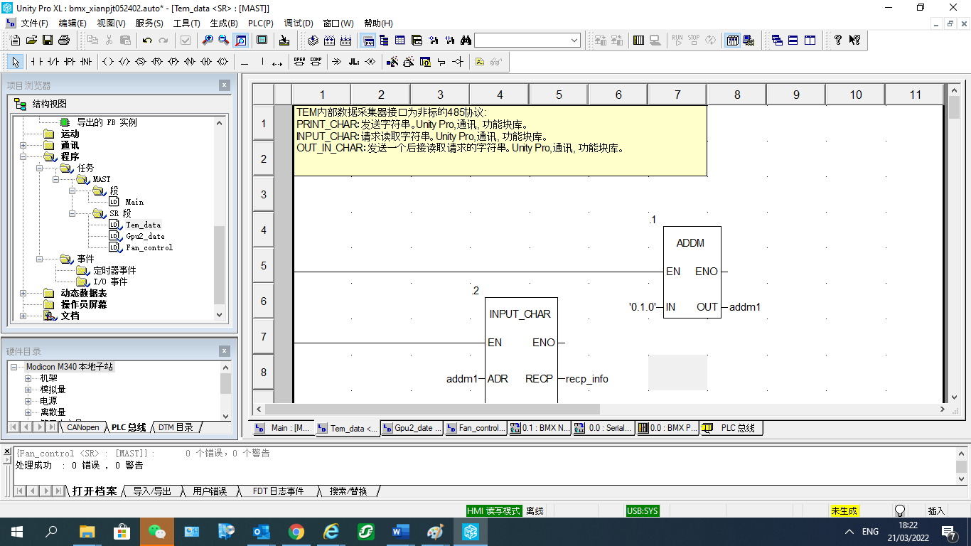Click the binoculars search icon
Image resolution: width=971 pixels, height=546 pixels.
466,41
